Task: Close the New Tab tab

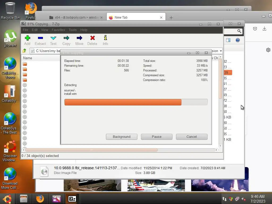Action: pos(161,18)
